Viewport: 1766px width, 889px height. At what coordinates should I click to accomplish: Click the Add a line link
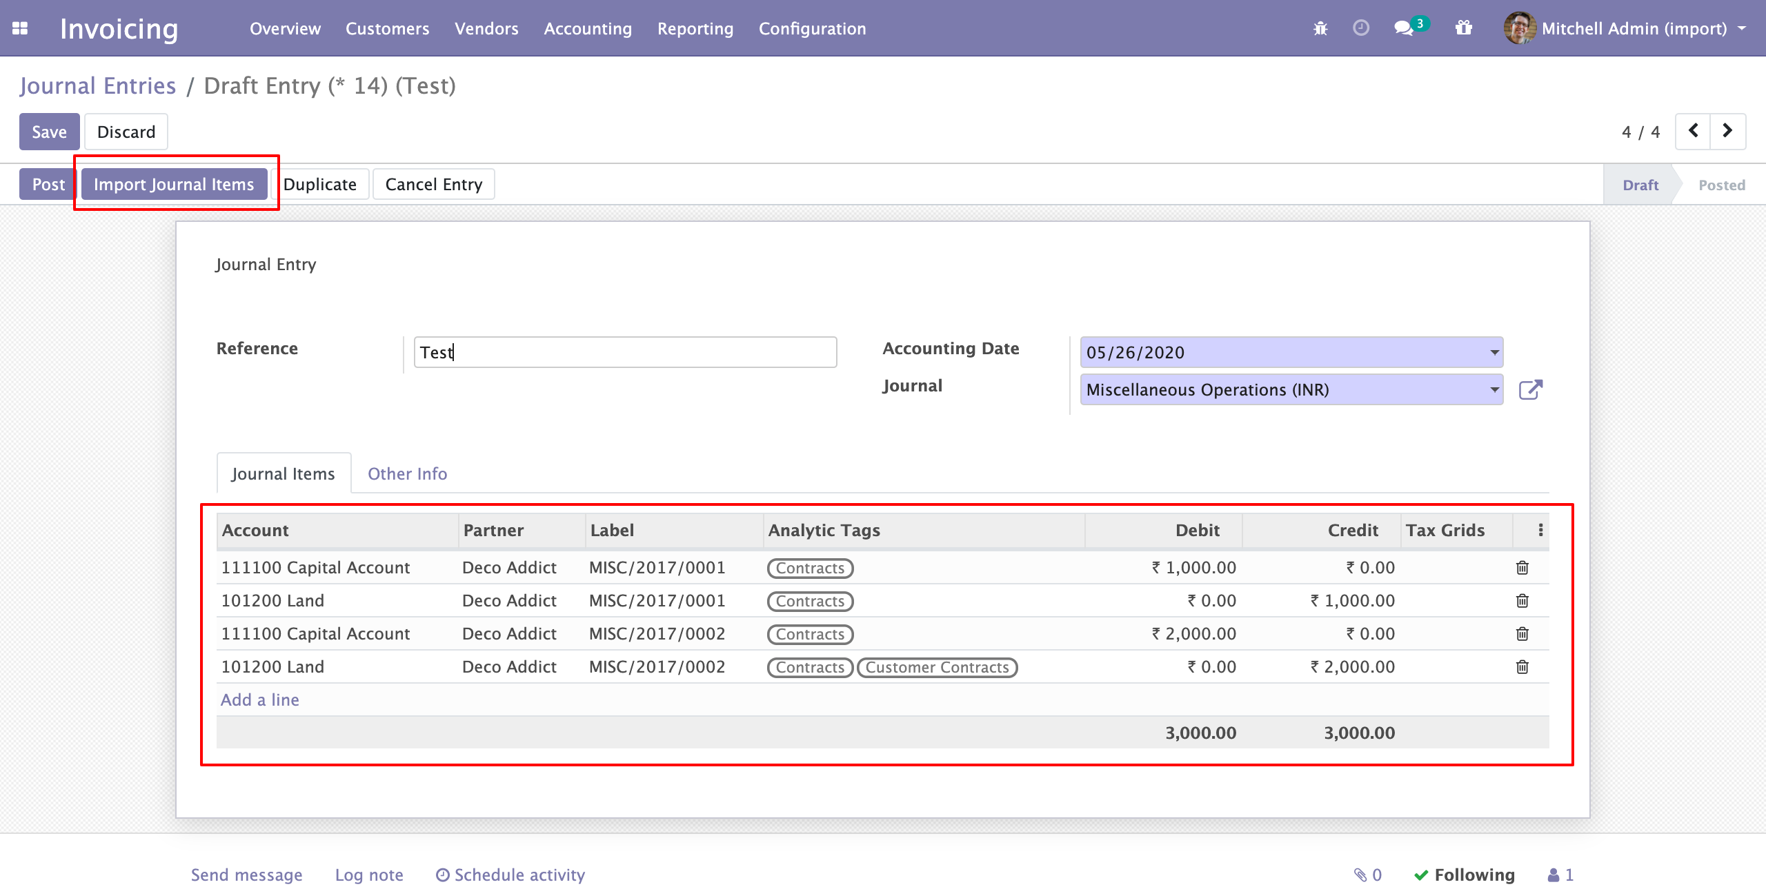tap(260, 700)
